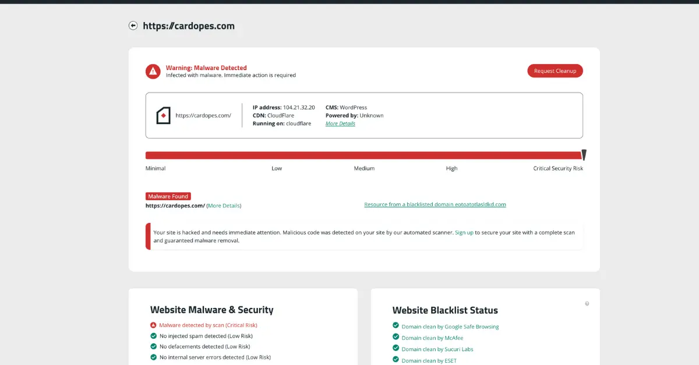Click the Website Blacklist Status heading
Screen dimensions: 699x365
(445, 310)
